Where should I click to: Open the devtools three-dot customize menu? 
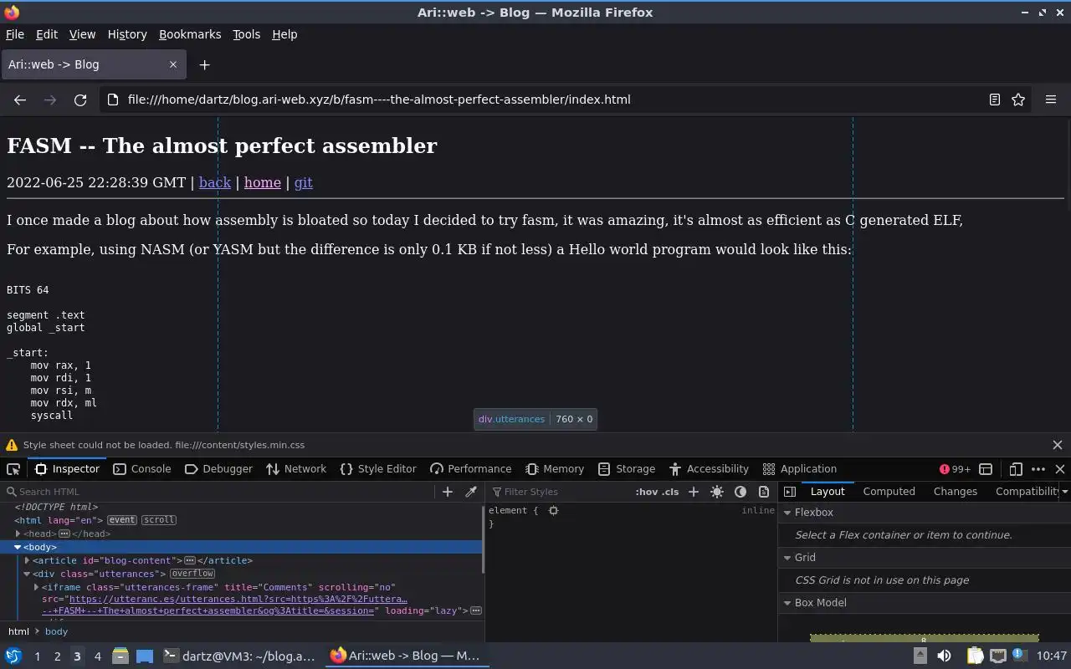coord(1038,469)
